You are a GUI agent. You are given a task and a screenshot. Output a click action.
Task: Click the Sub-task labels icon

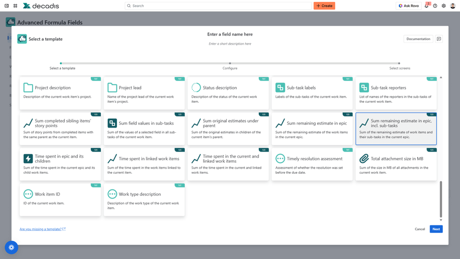click(280, 88)
